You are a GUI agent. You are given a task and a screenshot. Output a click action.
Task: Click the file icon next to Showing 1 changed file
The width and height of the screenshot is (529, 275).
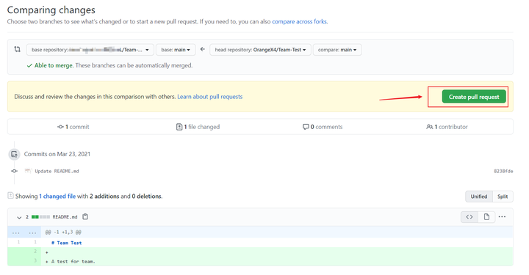coord(10,196)
